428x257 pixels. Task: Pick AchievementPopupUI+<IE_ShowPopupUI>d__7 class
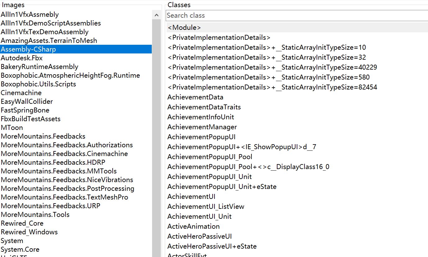(x=297, y=147)
